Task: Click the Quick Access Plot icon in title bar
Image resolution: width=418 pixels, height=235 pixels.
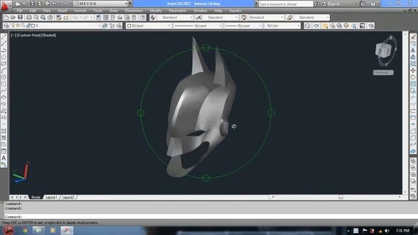Action: click(x=47, y=3)
